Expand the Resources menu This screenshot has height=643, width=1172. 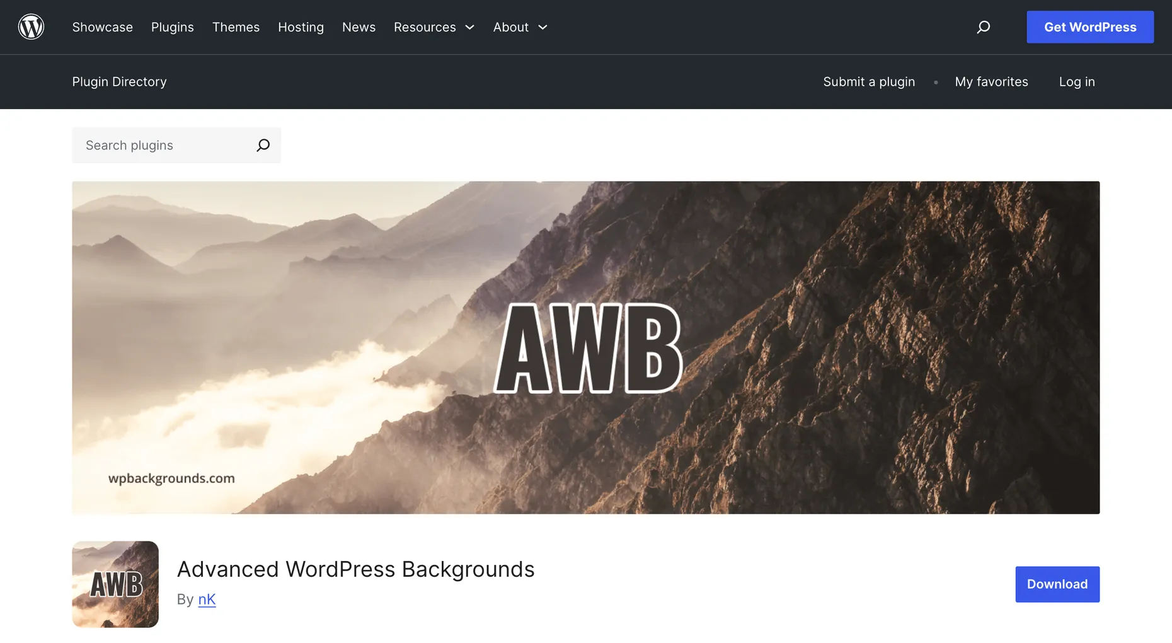click(x=434, y=27)
